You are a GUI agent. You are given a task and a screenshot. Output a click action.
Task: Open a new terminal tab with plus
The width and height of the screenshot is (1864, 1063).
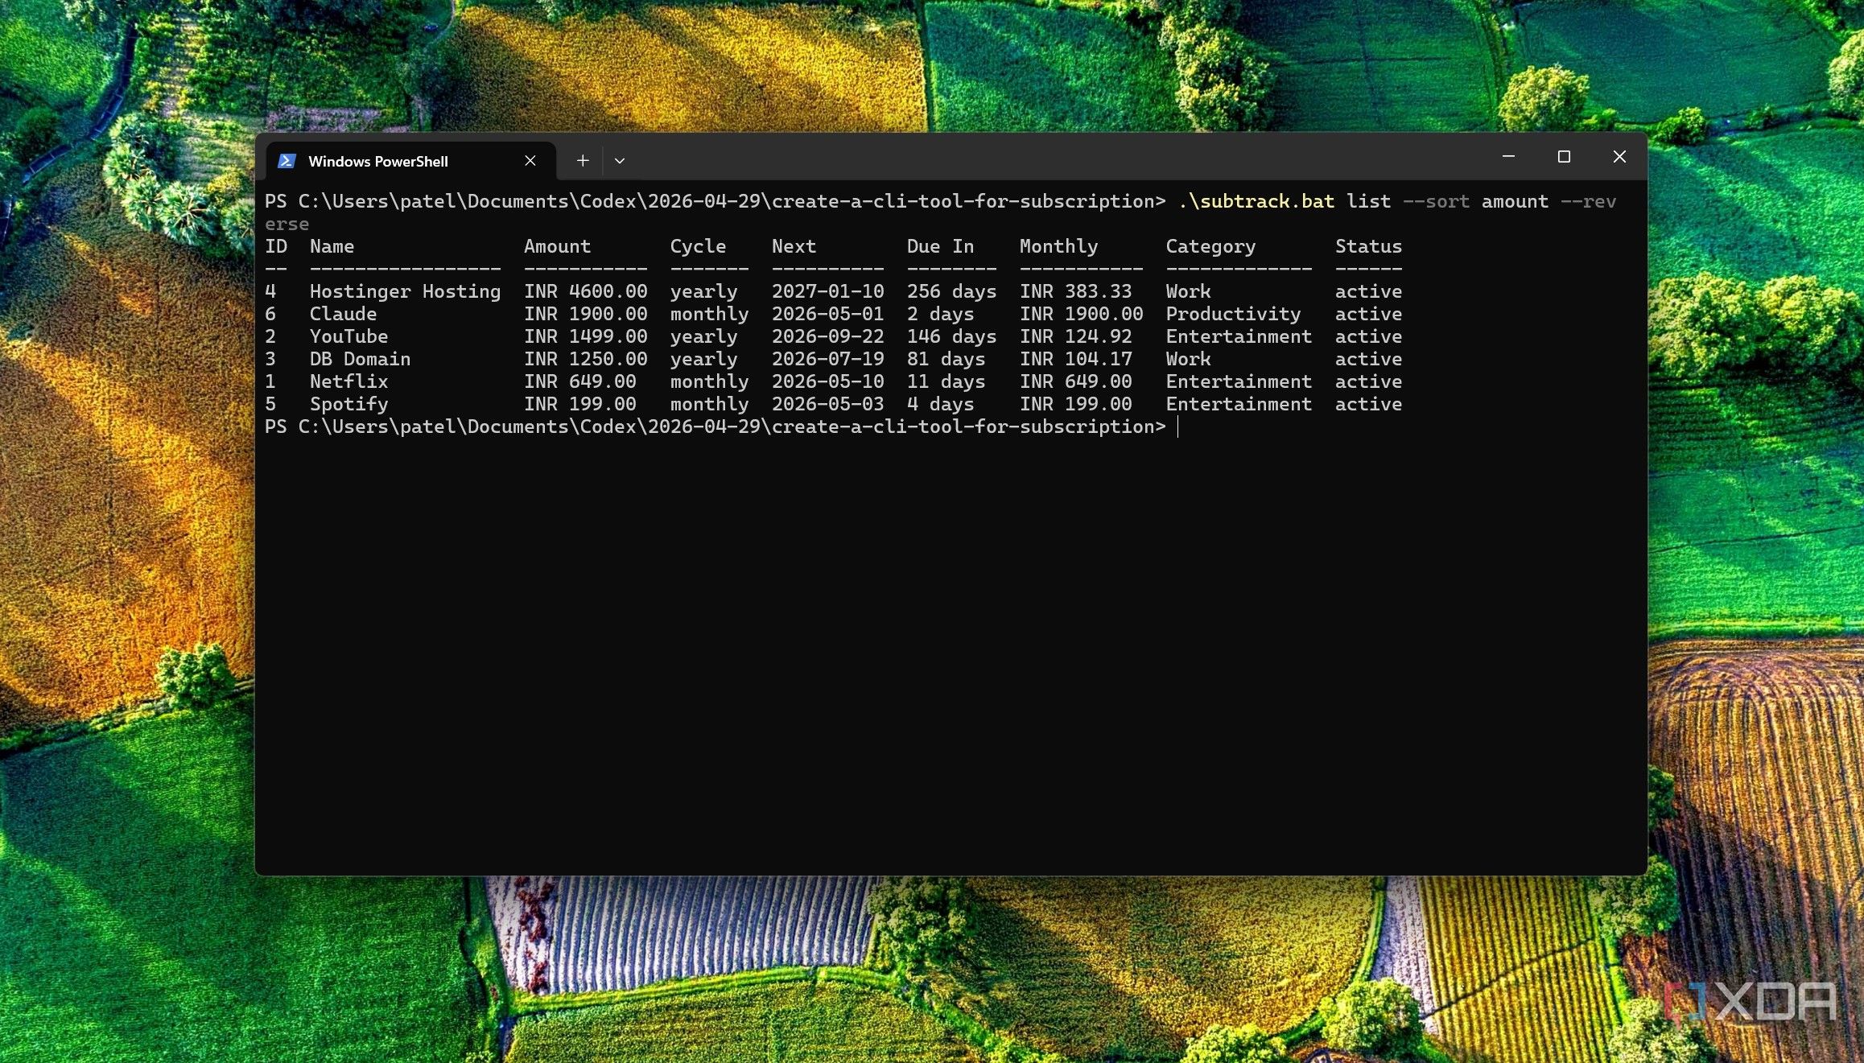tap(583, 161)
